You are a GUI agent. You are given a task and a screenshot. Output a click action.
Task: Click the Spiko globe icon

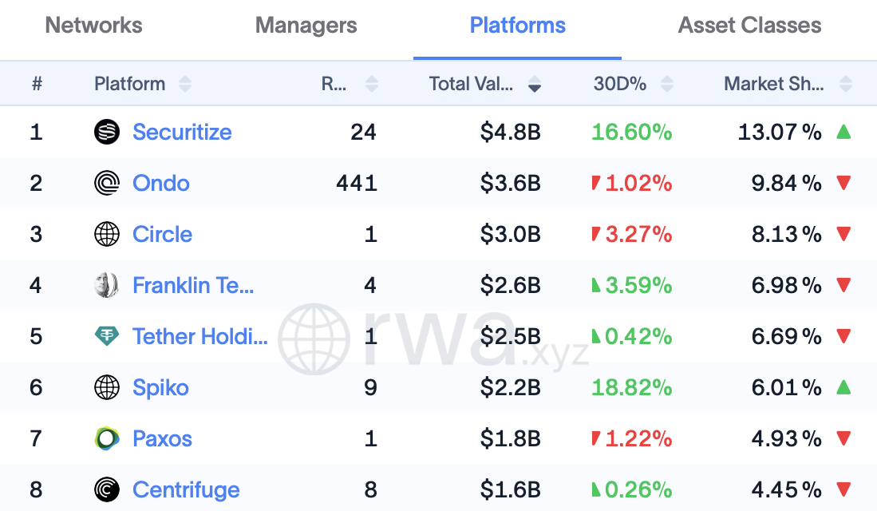click(107, 387)
